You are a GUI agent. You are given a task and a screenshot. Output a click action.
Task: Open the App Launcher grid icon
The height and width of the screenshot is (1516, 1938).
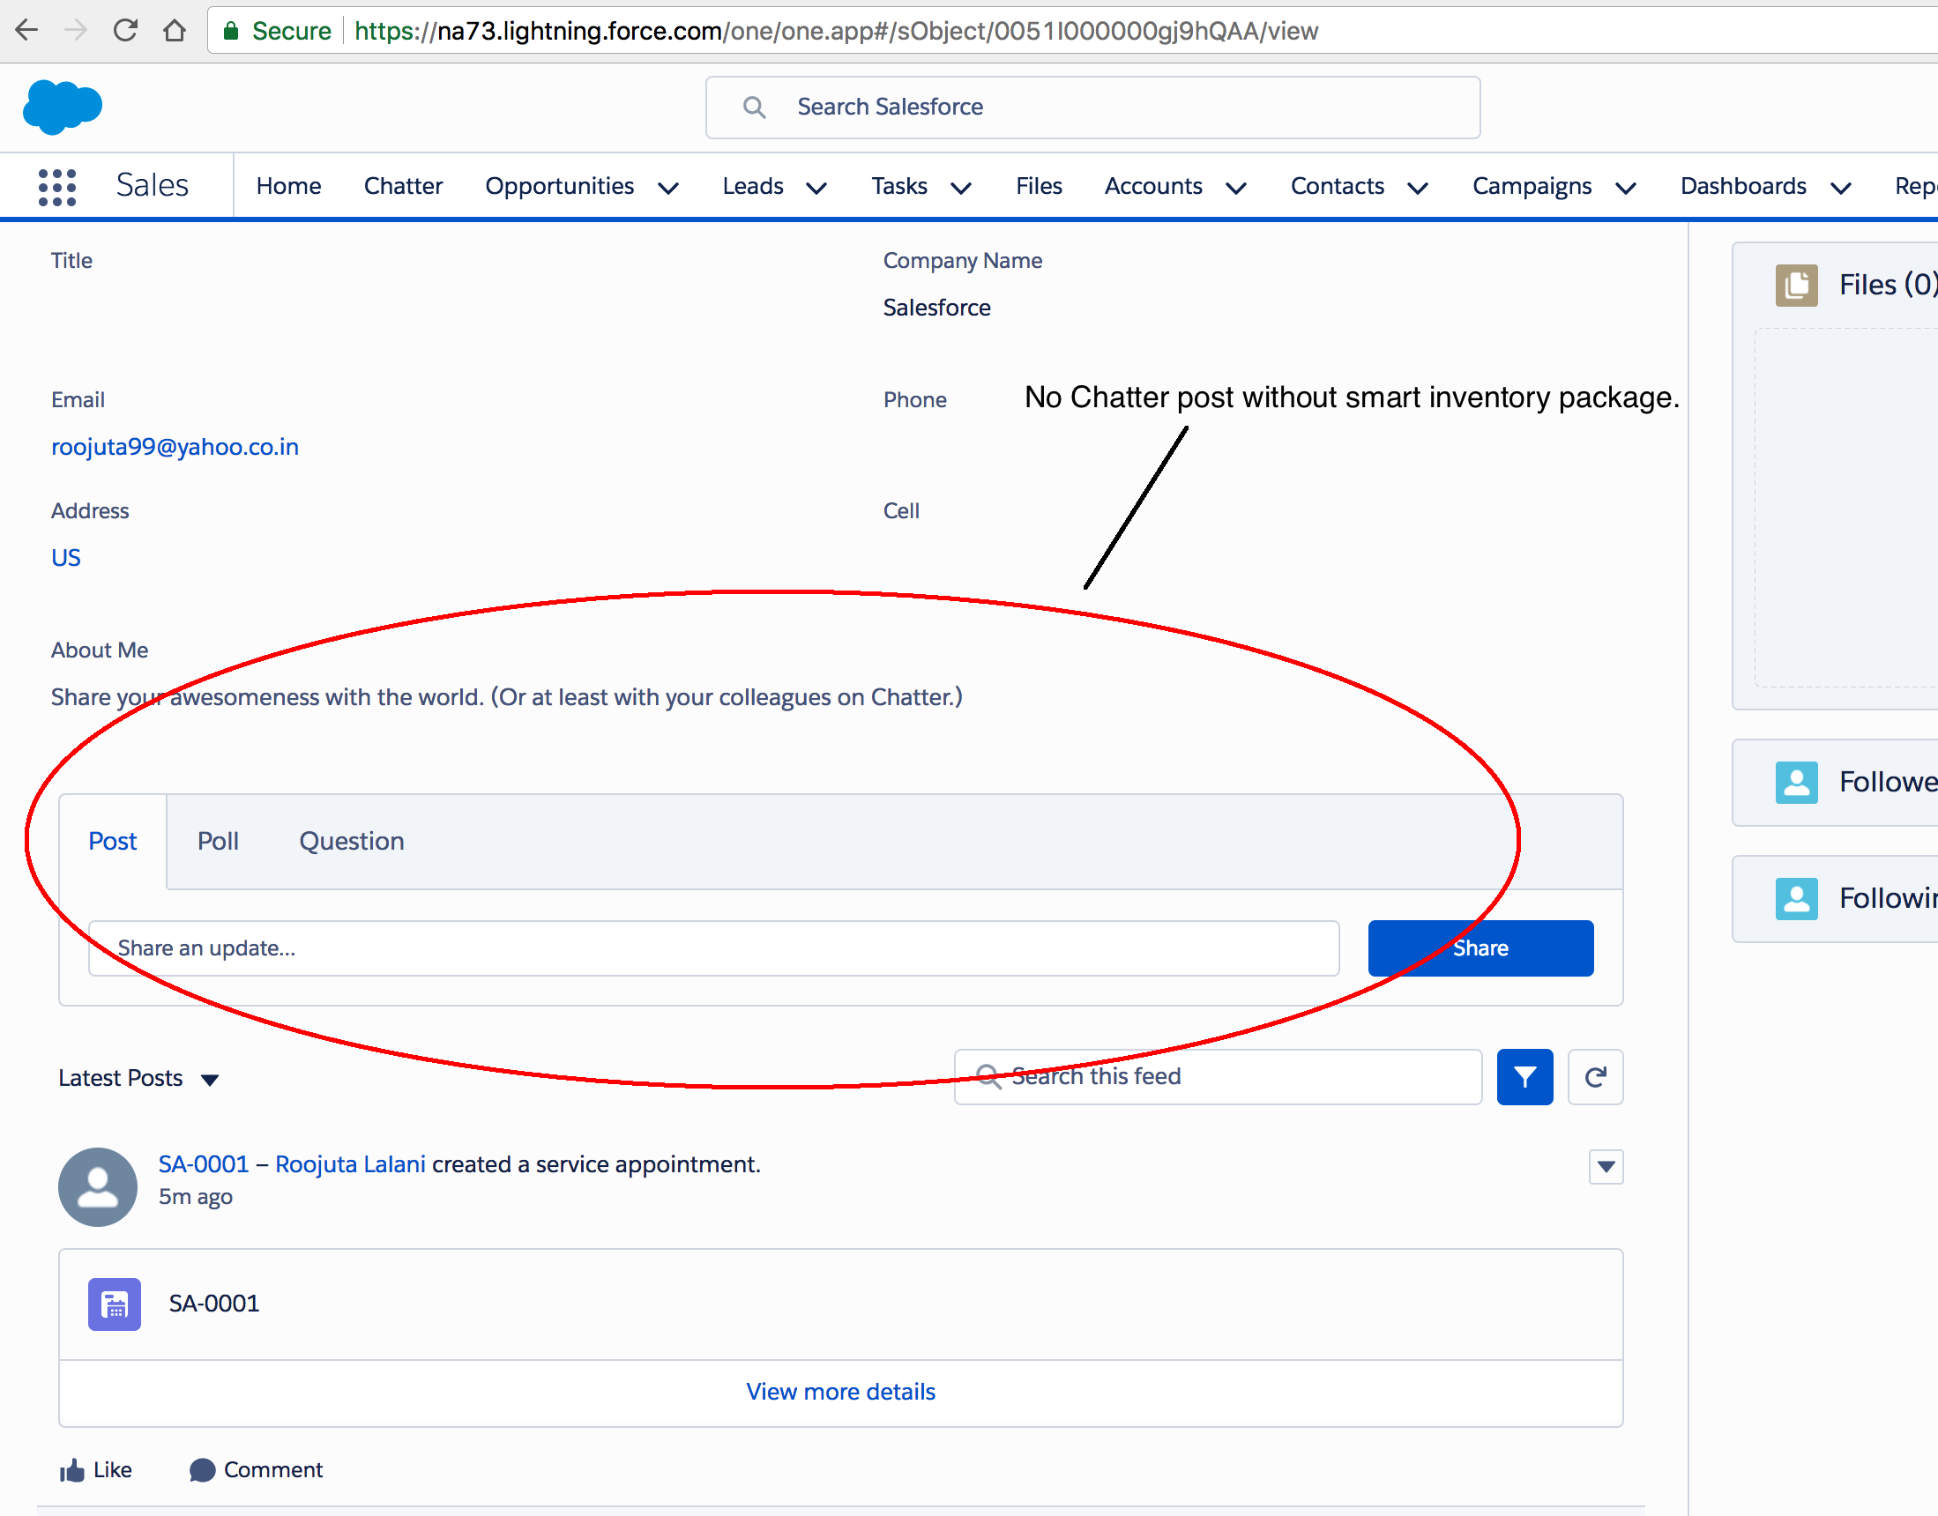(56, 187)
